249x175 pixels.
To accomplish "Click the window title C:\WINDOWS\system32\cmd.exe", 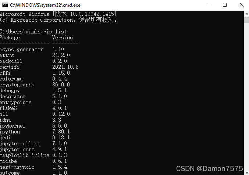I will click(45, 5).
